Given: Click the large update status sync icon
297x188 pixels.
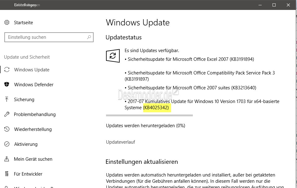Looking at the screenshot, I should [113, 56].
